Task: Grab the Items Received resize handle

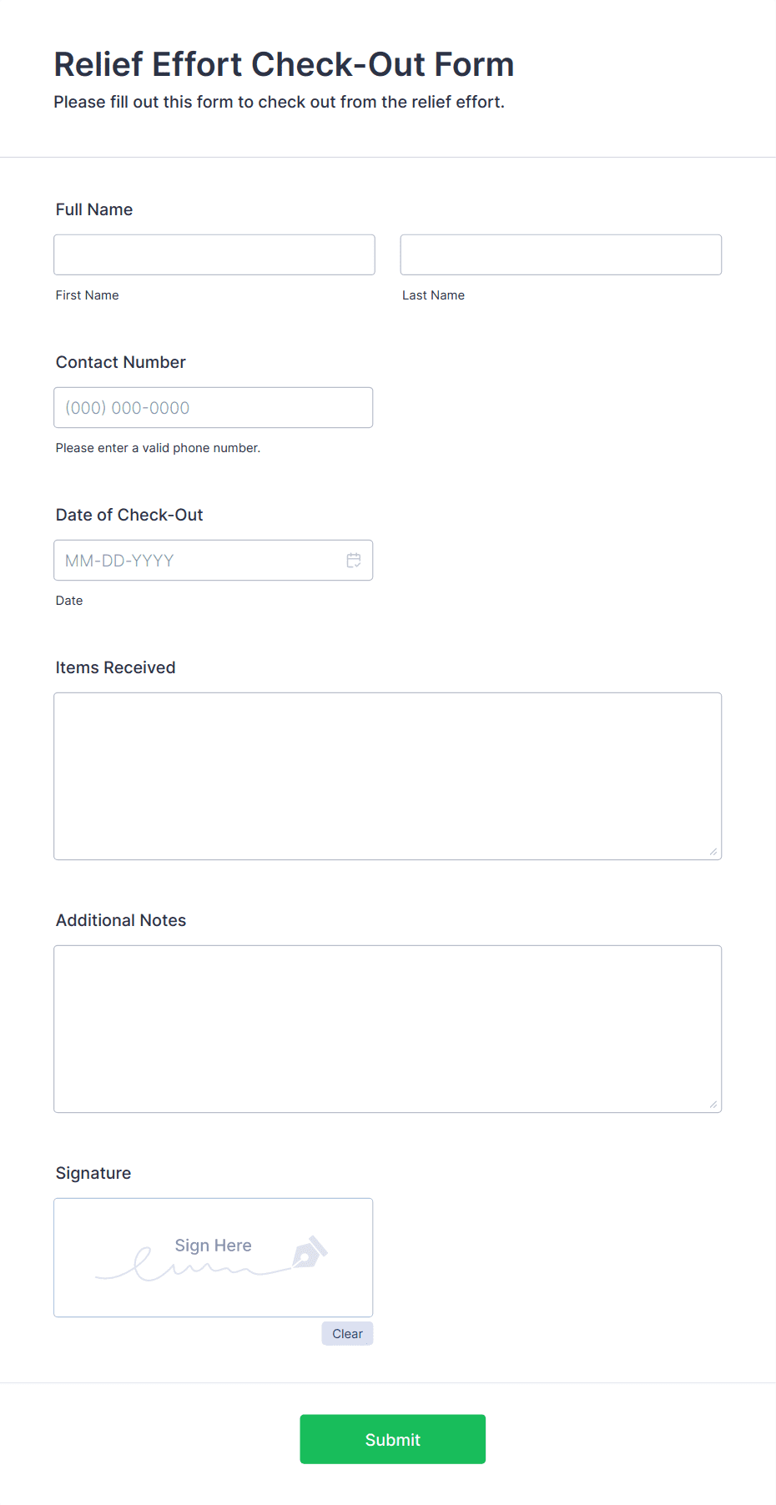Action: (713, 851)
